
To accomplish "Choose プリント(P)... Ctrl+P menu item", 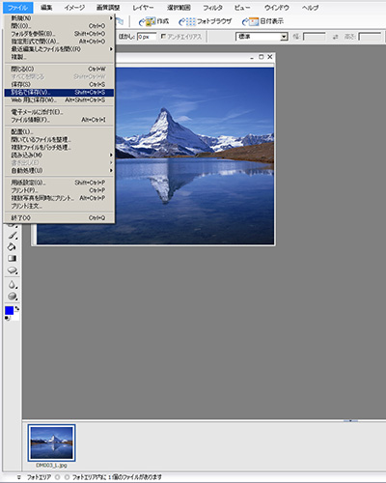I will [59, 190].
